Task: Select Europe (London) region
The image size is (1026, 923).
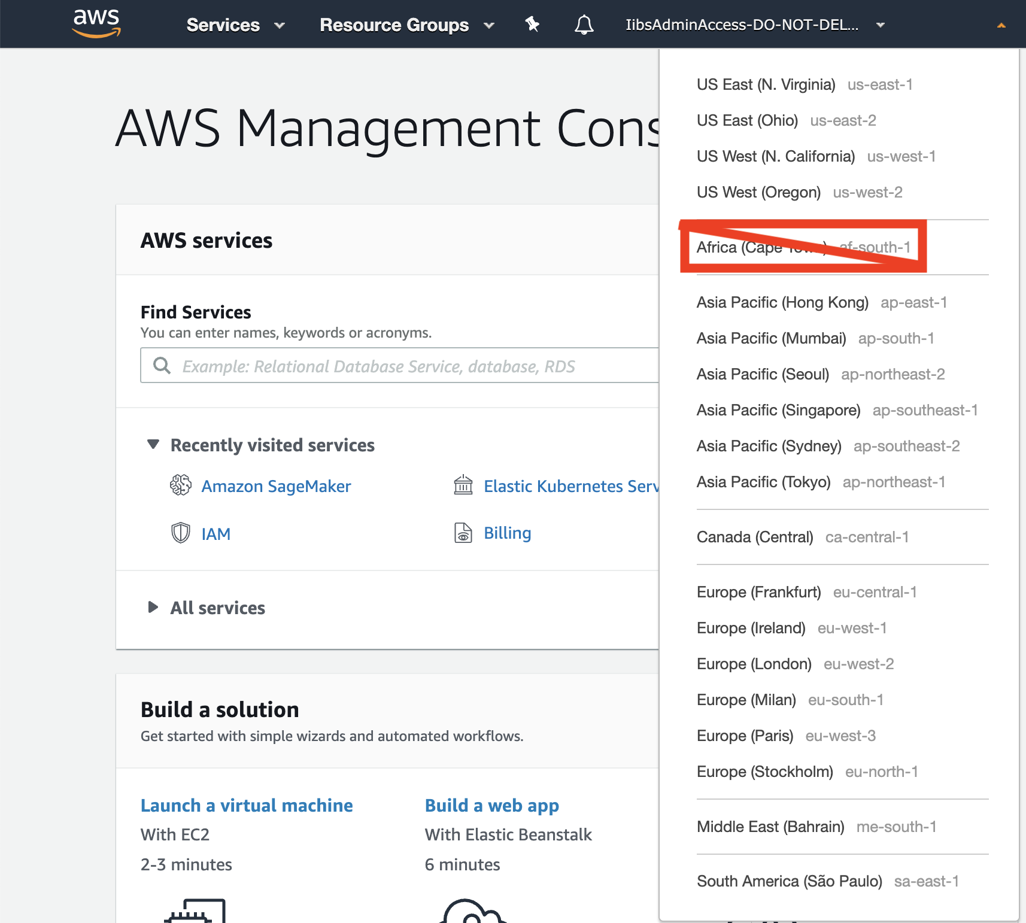Action: [795, 664]
